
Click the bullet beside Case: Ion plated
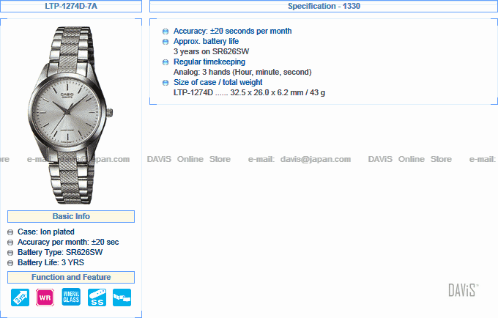click(x=10, y=232)
